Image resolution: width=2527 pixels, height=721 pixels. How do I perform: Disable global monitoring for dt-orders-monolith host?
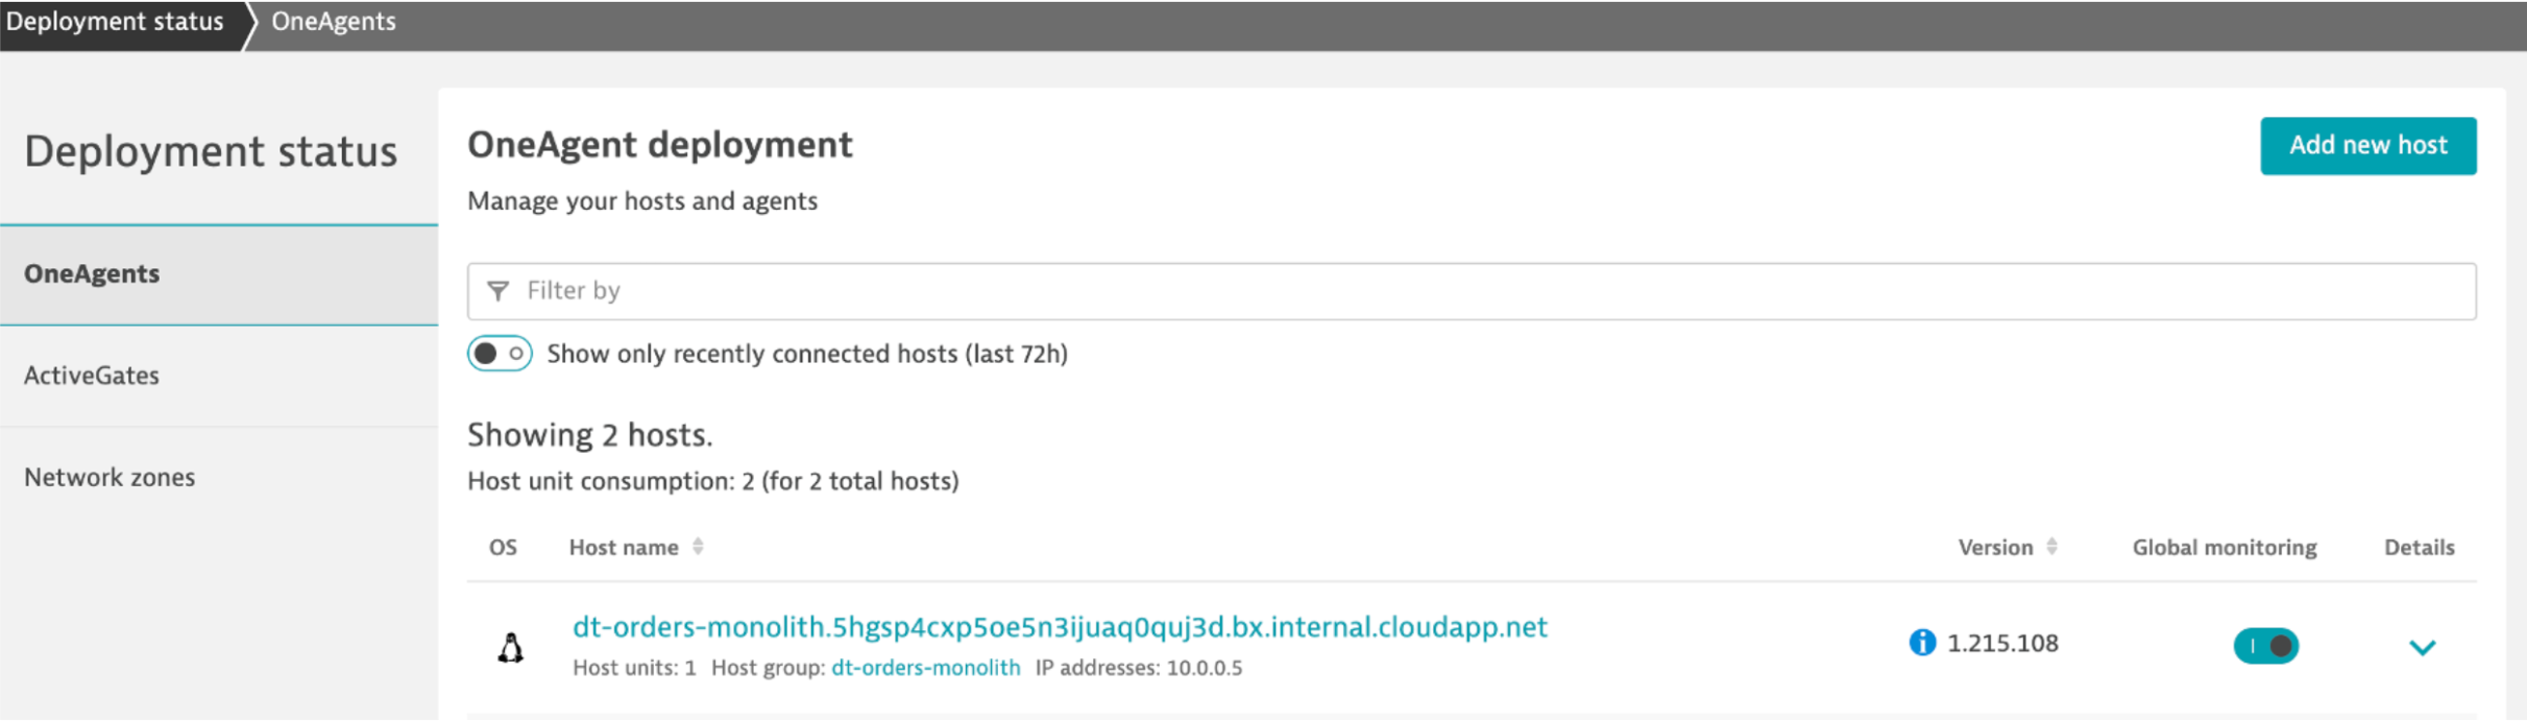point(2265,646)
